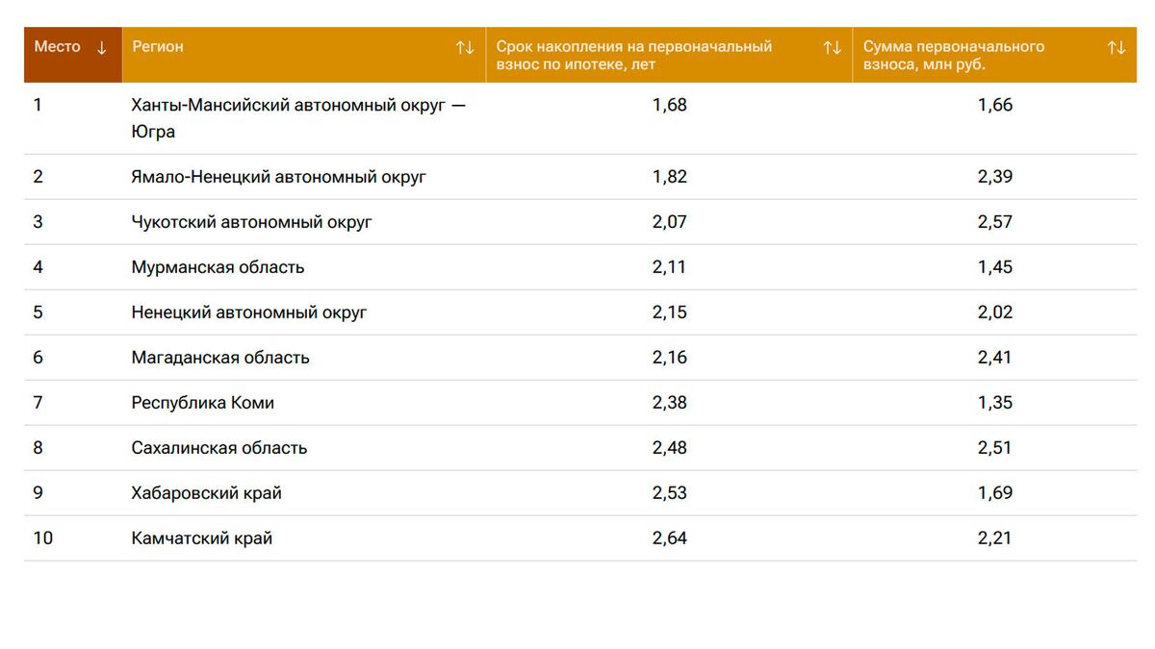
Task: Click the ascending arrow in Срок накопления header
Action: 832,45
